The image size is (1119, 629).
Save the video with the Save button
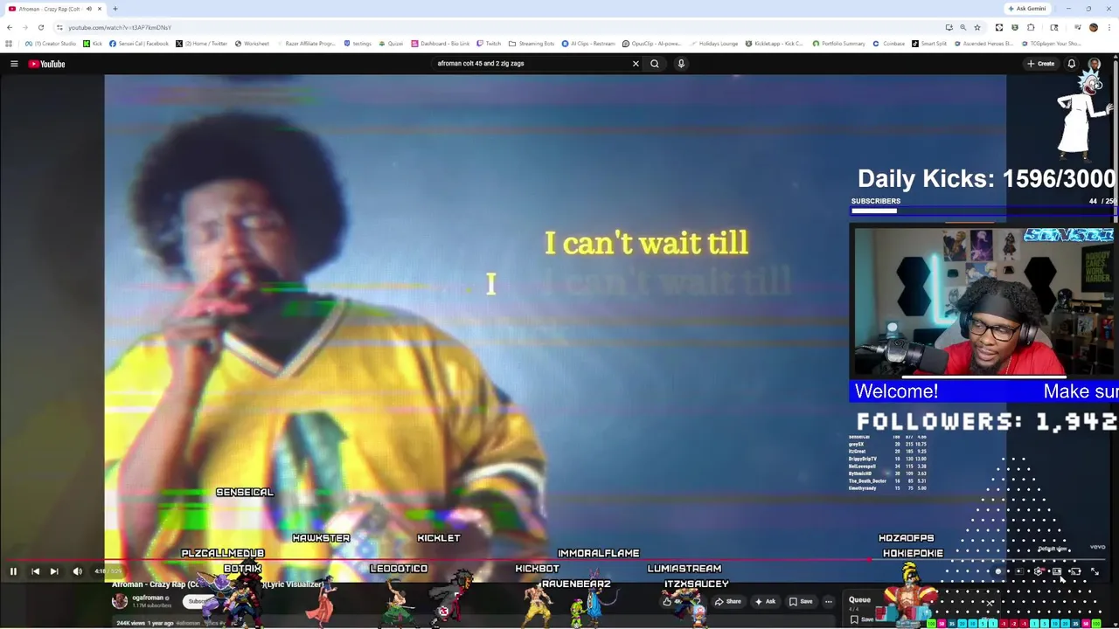pyautogui.click(x=801, y=601)
